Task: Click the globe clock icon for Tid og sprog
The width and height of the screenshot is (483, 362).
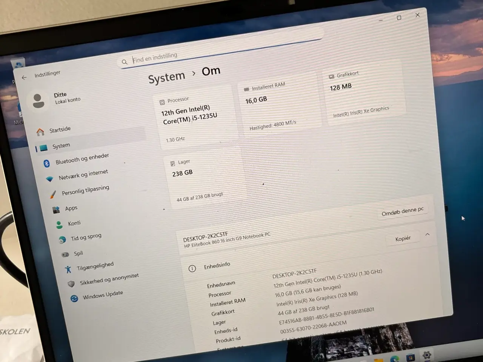Action: pos(62,240)
